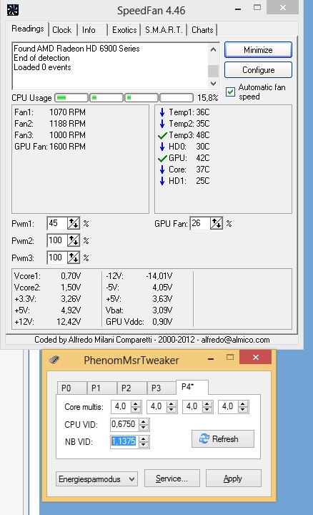Click the Temp3 green checkmark status icon
This screenshot has height=515, width=313.
pyautogui.click(x=162, y=135)
